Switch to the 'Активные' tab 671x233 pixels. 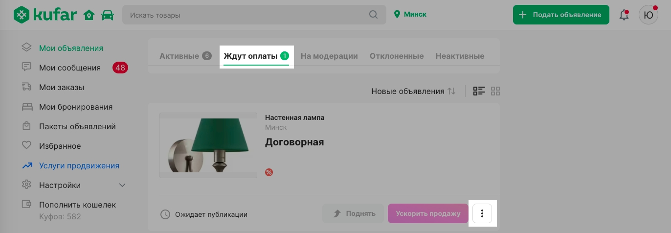pyautogui.click(x=185, y=56)
